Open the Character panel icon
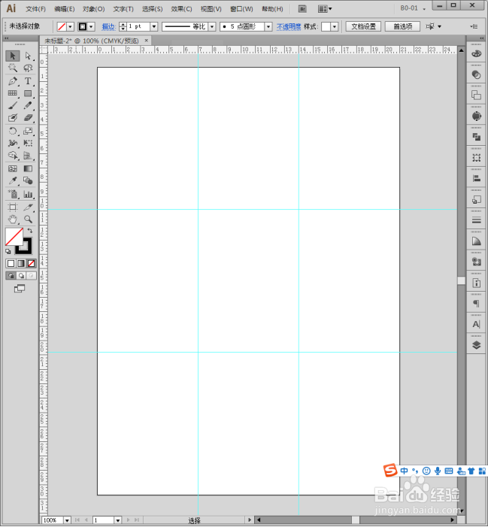 pyautogui.click(x=476, y=324)
